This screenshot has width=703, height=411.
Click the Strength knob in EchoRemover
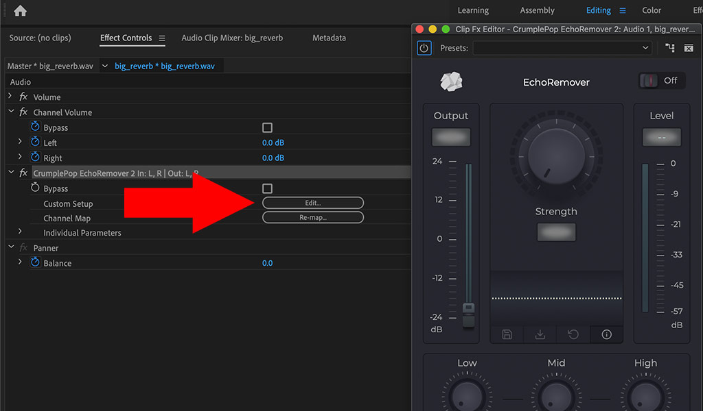pos(556,156)
